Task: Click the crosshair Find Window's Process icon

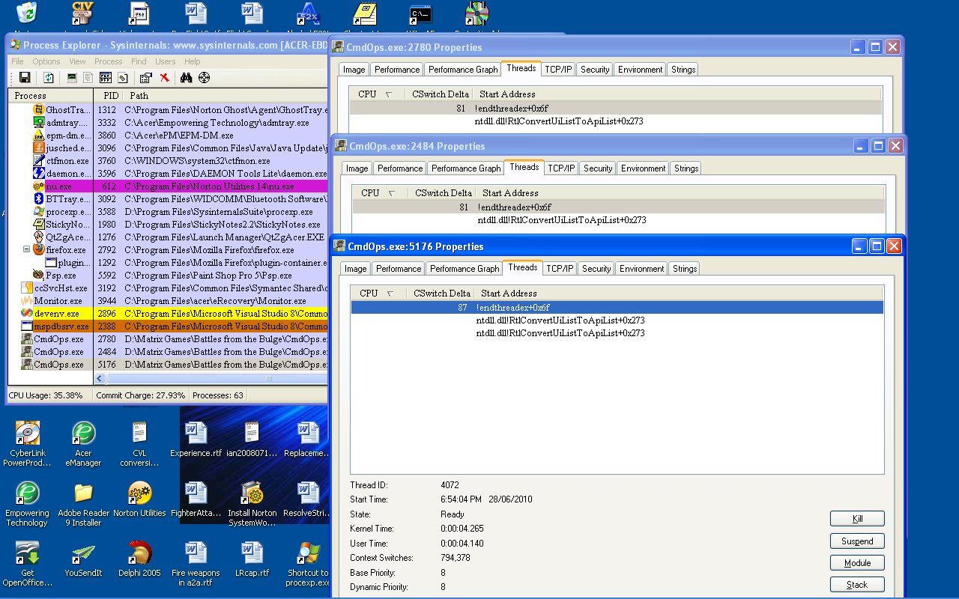Action: 204,78
